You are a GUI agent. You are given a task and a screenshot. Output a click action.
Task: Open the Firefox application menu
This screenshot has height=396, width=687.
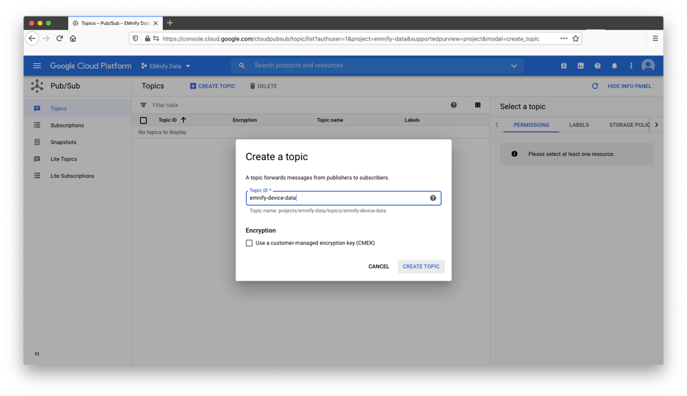(x=655, y=38)
